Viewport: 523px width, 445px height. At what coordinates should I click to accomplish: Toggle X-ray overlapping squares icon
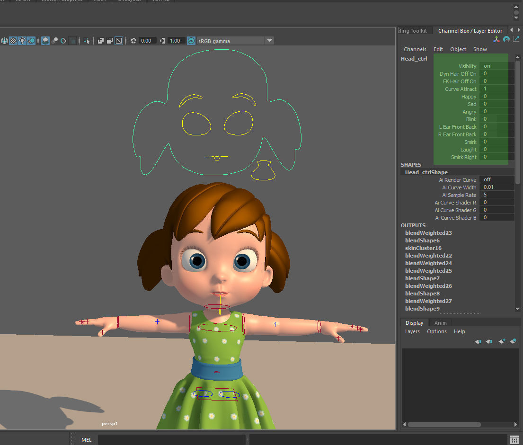(x=101, y=41)
